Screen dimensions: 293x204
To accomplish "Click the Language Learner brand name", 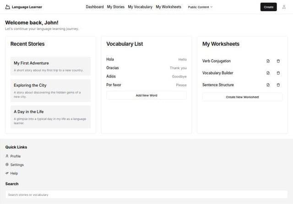I will coord(27,7).
